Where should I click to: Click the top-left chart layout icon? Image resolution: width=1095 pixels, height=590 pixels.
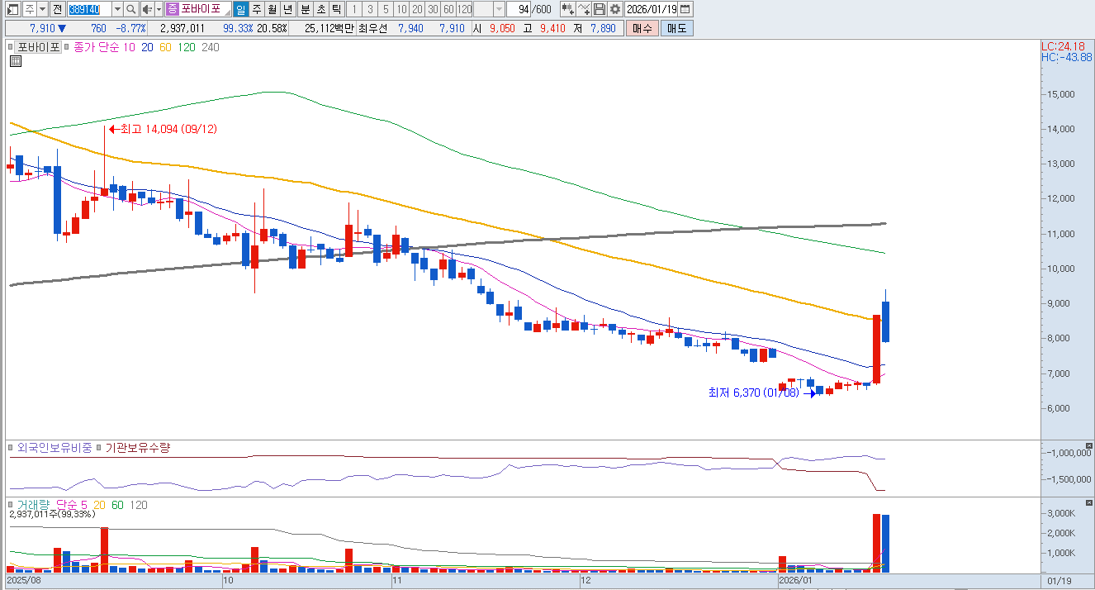pyautogui.click(x=12, y=9)
